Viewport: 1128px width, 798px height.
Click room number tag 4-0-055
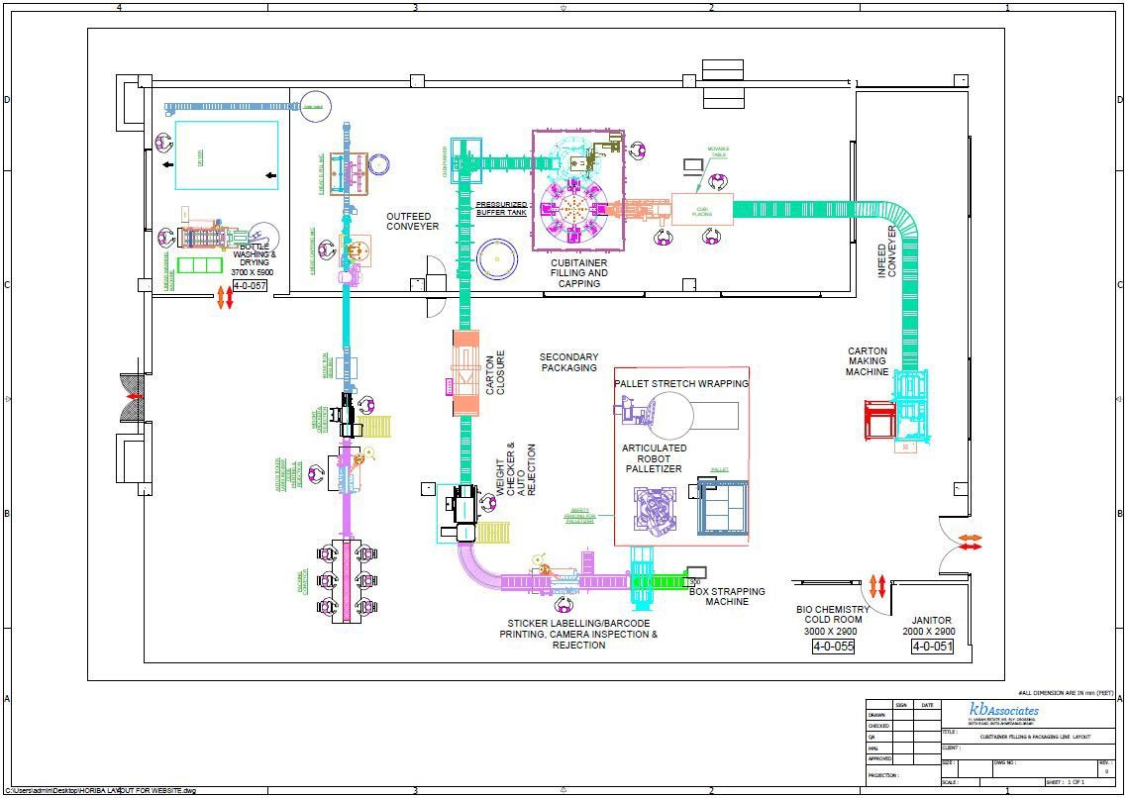[x=833, y=647]
